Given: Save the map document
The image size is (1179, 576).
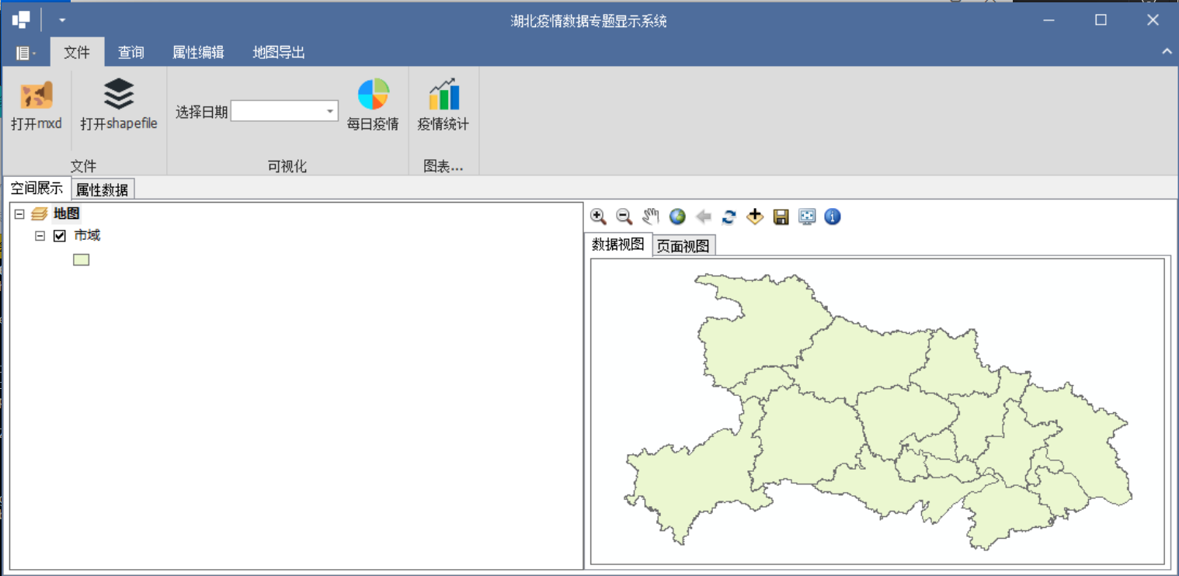Looking at the screenshot, I should point(781,217).
